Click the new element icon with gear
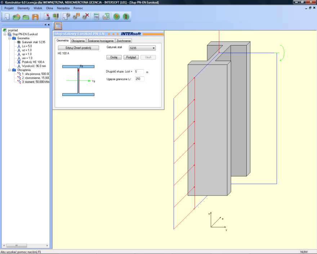Screen dimensions: 317x254 pos(66,16)
